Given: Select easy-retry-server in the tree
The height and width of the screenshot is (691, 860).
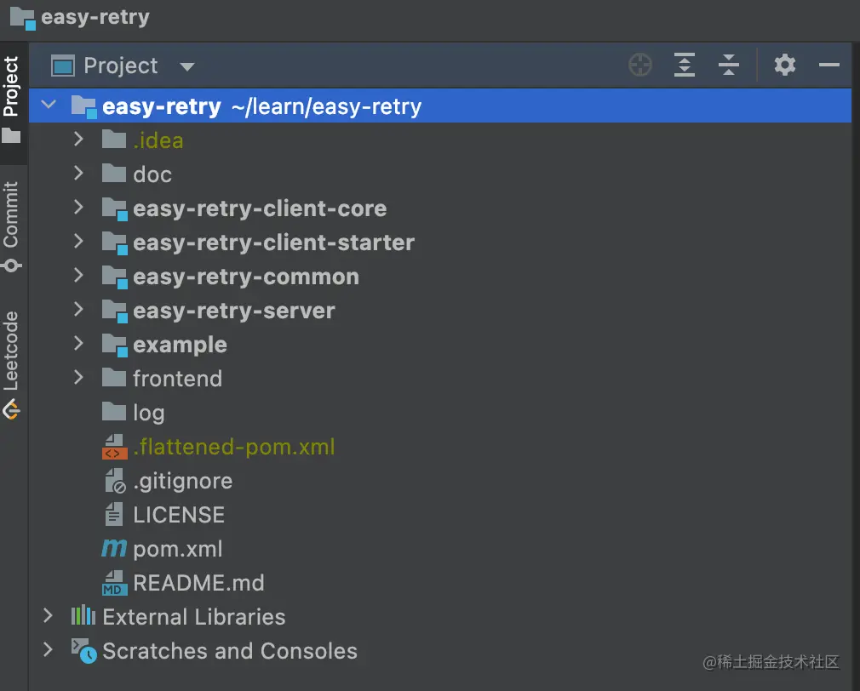Looking at the screenshot, I should pyautogui.click(x=234, y=311).
